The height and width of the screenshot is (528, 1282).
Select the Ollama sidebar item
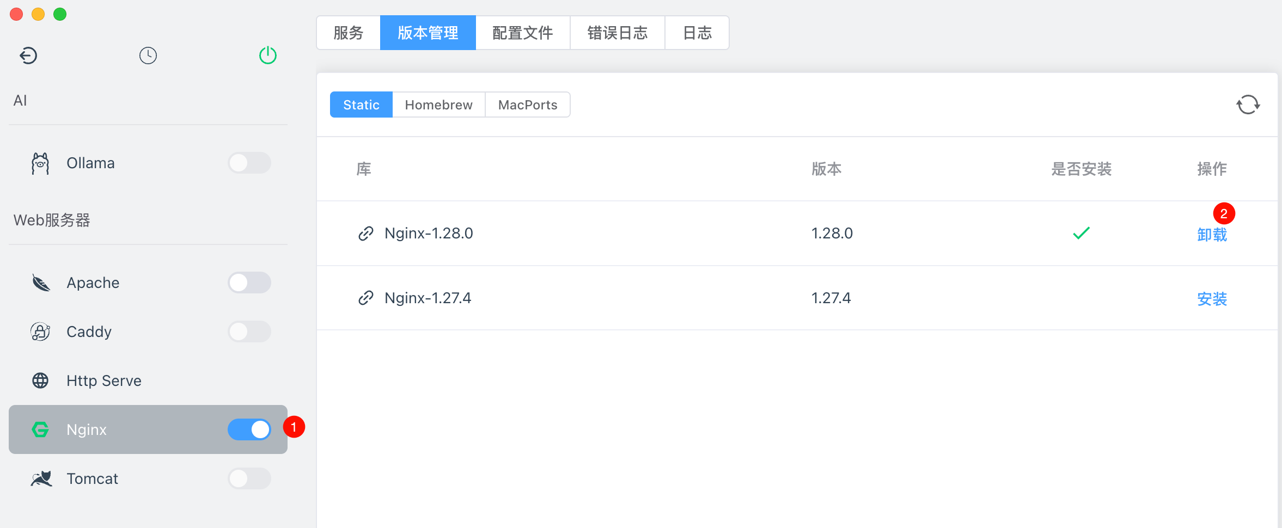[x=148, y=163]
